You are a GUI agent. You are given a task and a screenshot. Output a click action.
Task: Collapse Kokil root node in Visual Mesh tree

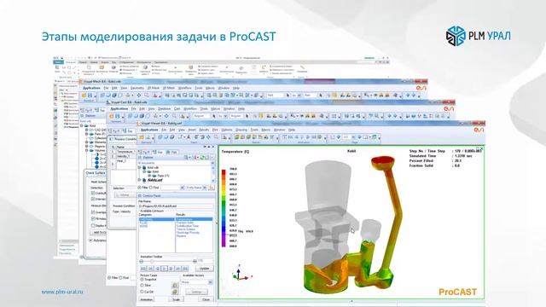click(82, 125)
